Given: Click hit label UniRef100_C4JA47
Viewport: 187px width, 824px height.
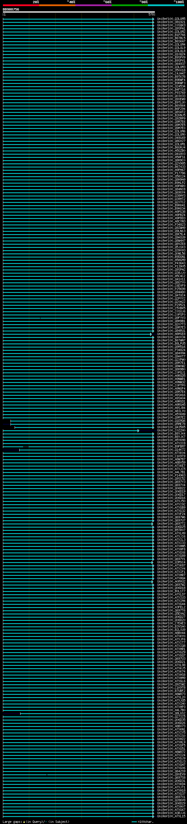Looking at the screenshot, I should pyautogui.click(x=171, y=74).
